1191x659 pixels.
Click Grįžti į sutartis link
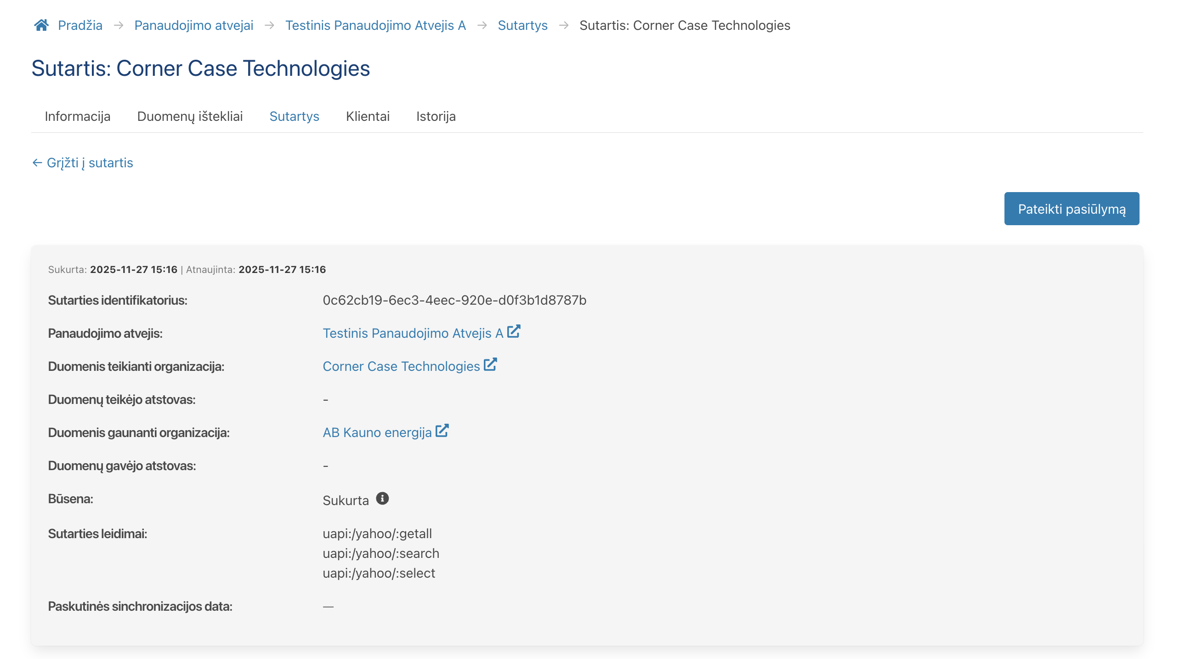90,163
